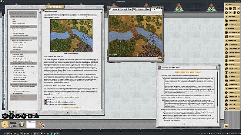Go to previous page in Trouble On The Road
241x135 pixels.
click(183, 124)
